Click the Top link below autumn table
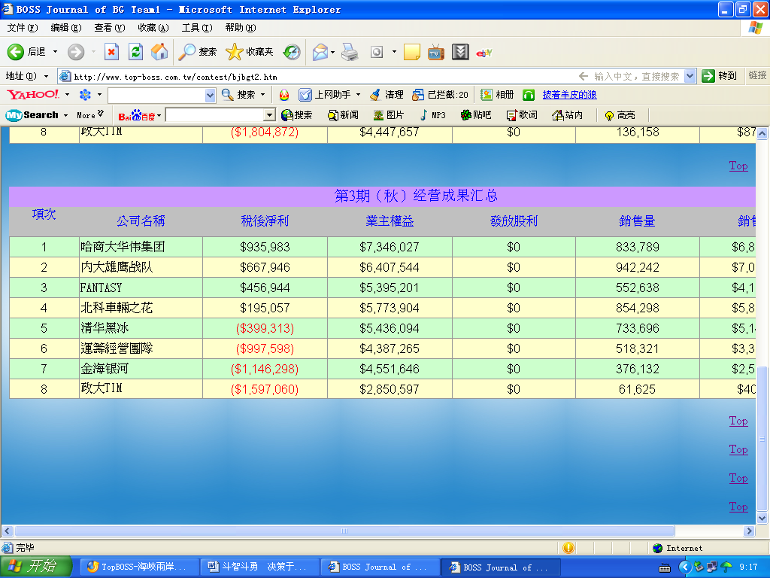 pos(738,421)
